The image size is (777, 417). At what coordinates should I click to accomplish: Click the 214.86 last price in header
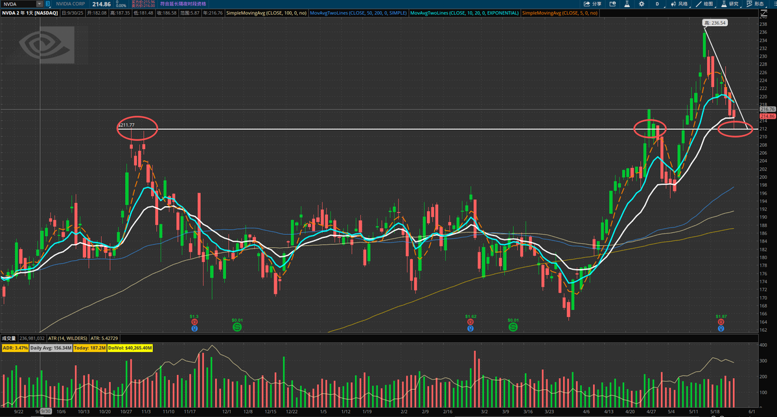tap(101, 4)
